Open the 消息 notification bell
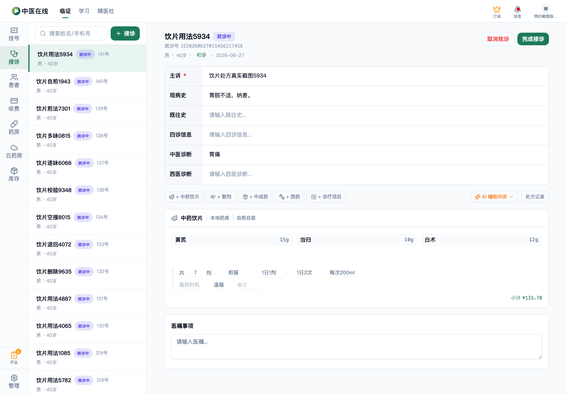This screenshot has height=394, width=567. (x=517, y=12)
